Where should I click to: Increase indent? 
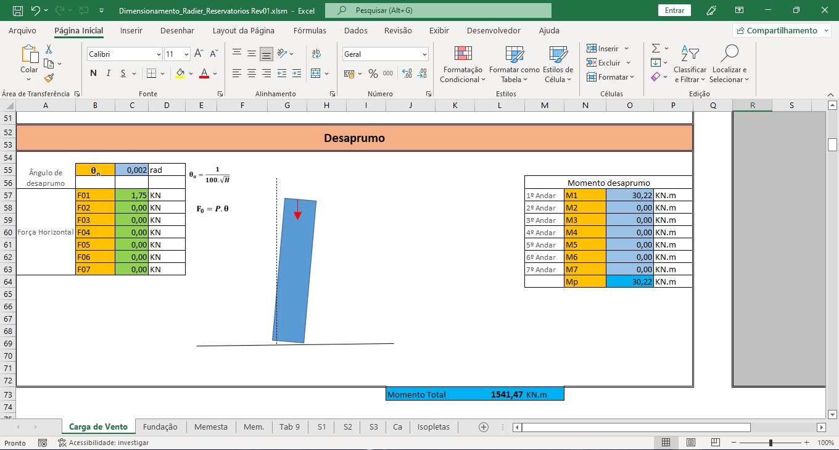[x=297, y=73]
